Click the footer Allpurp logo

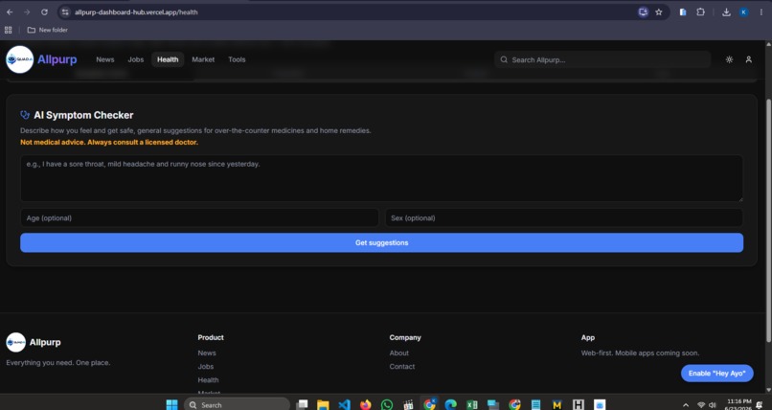click(x=15, y=342)
